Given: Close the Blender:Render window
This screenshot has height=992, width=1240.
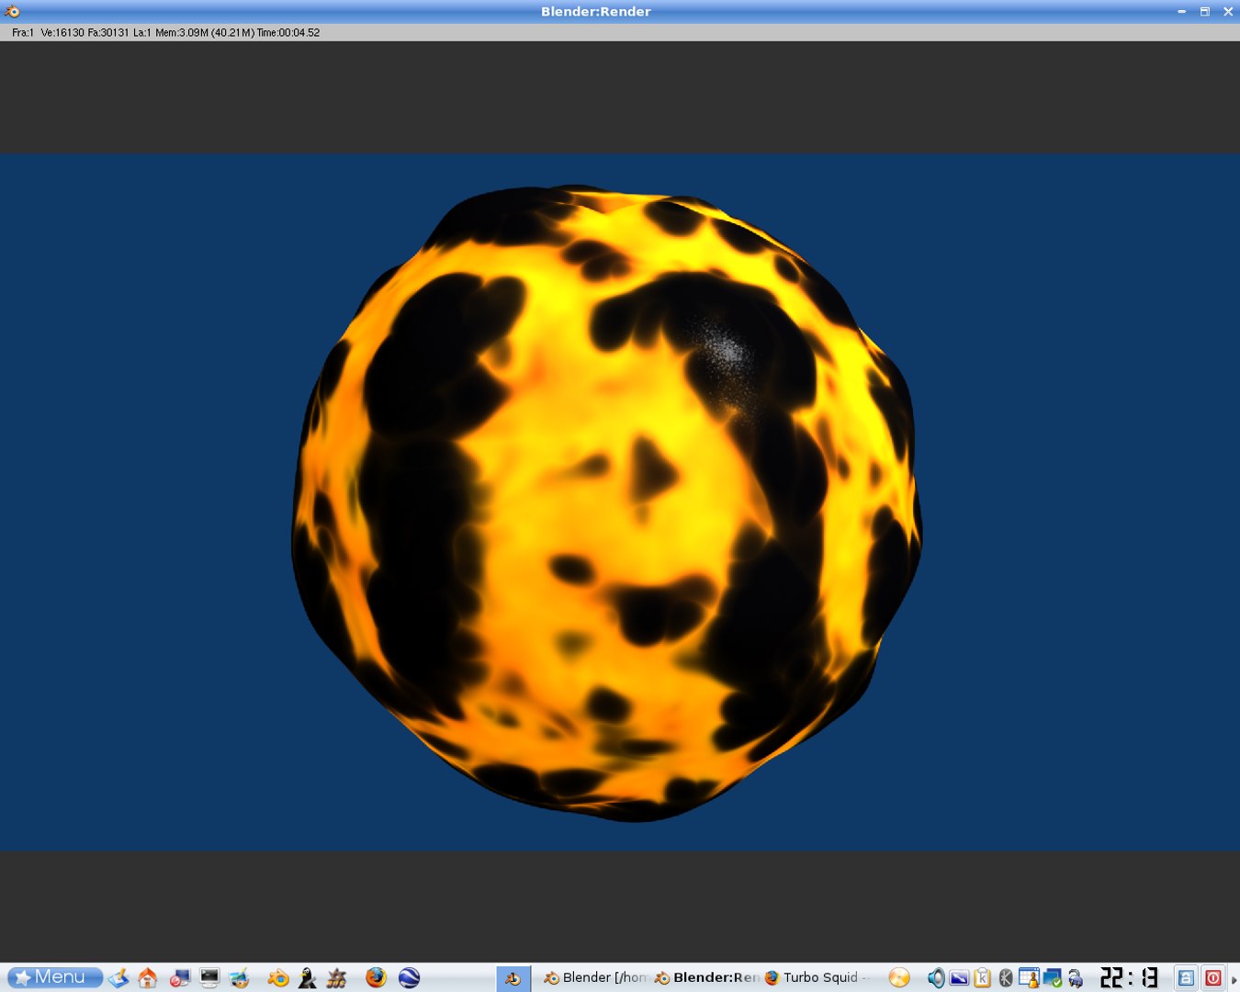Looking at the screenshot, I should tap(1227, 11).
